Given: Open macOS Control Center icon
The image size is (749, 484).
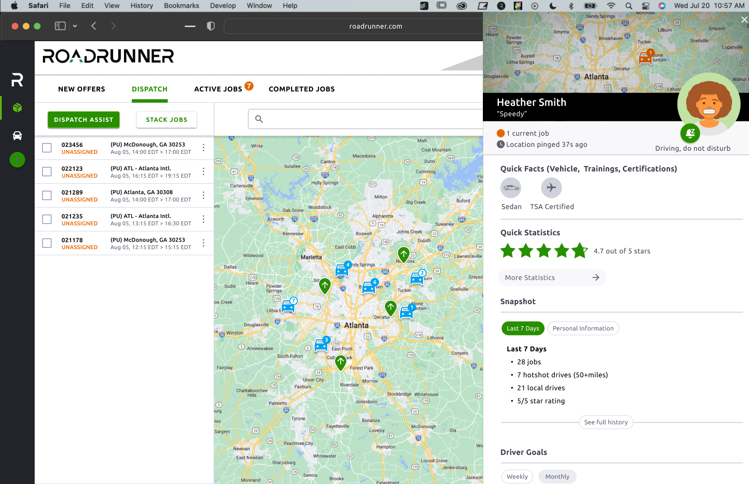Looking at the screenshot, I should (x=646, y=6).
